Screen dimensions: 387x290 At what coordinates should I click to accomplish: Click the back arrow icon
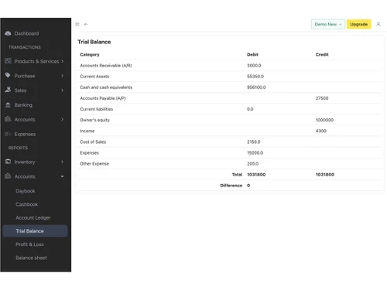(86, 24)
